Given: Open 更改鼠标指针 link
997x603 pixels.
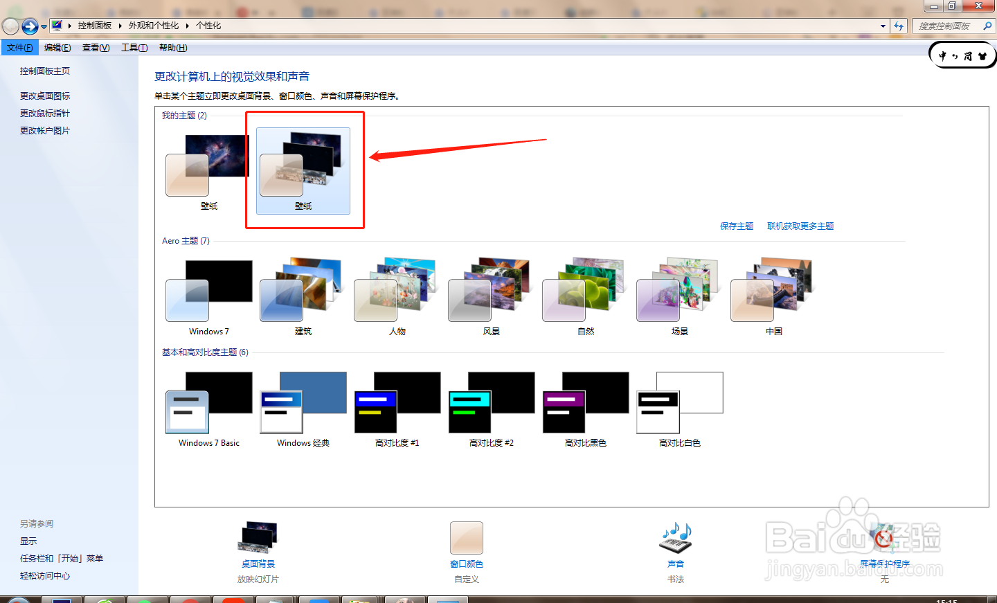Looking at the screenshot, I should [x=45, y=114].
